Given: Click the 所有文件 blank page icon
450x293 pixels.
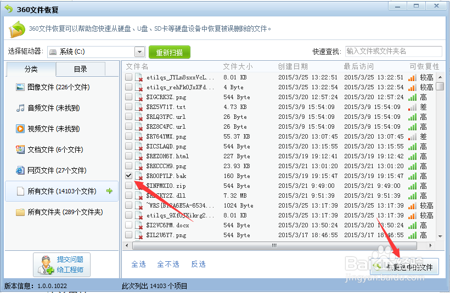Looking at the screenshot, I should [x=20, y=191].
